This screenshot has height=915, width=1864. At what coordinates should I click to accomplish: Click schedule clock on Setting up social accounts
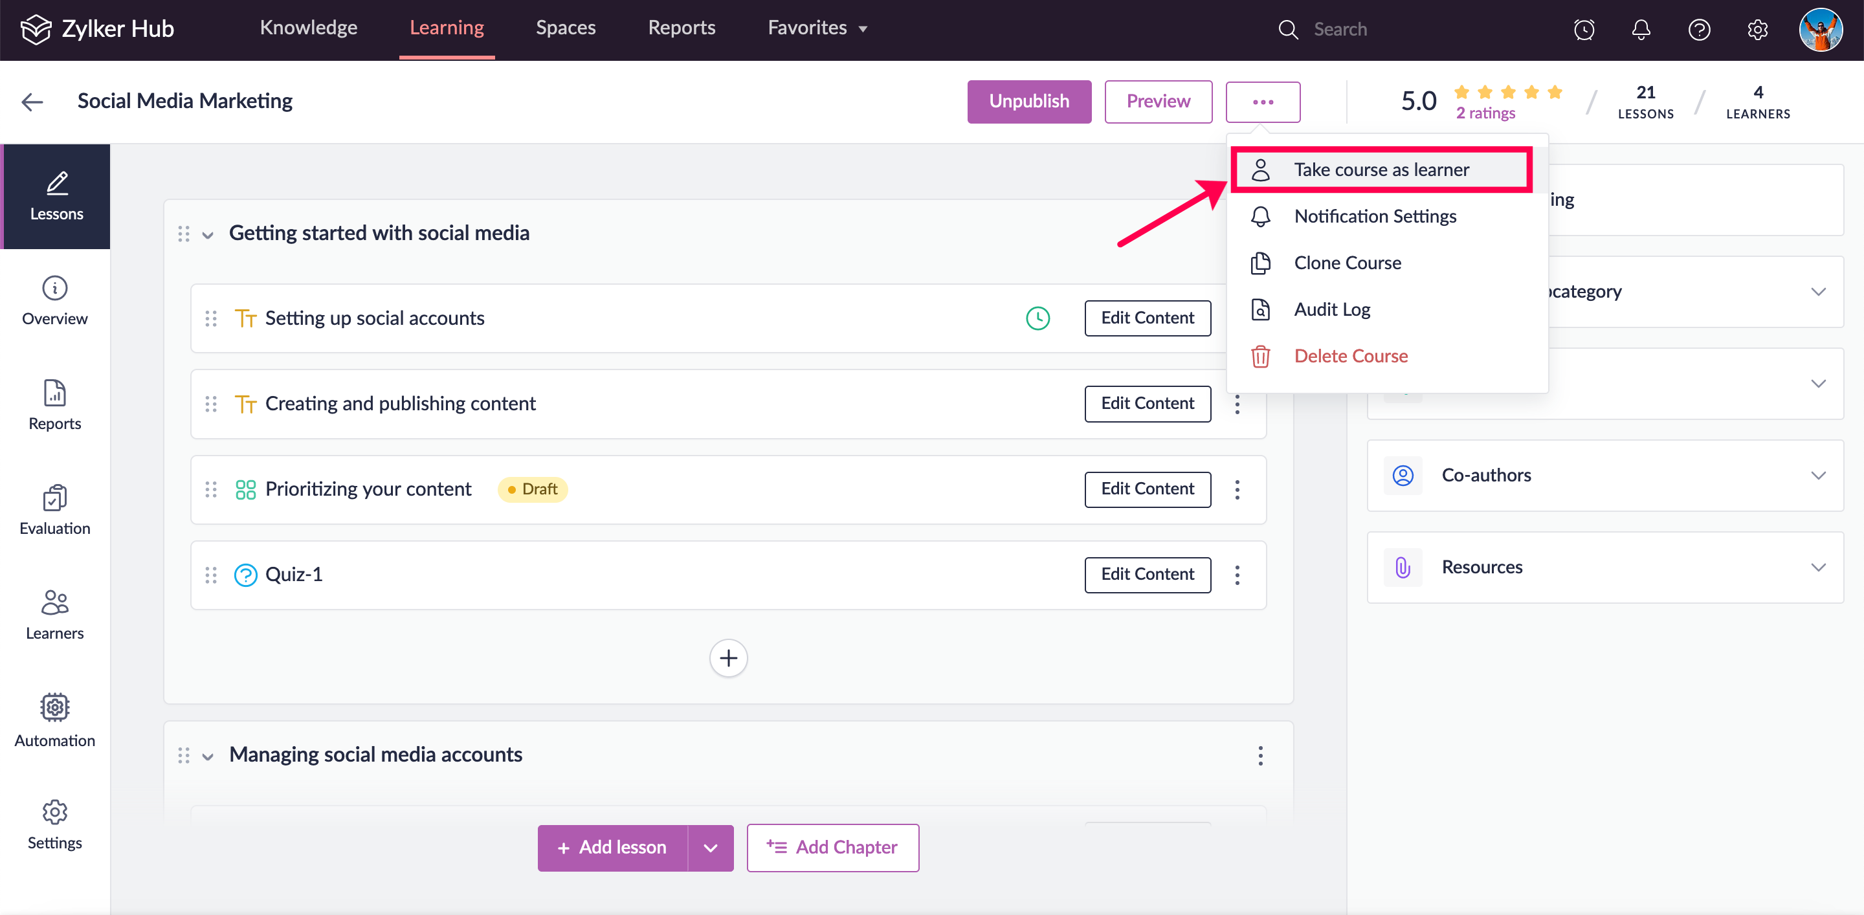[1037, 318]
